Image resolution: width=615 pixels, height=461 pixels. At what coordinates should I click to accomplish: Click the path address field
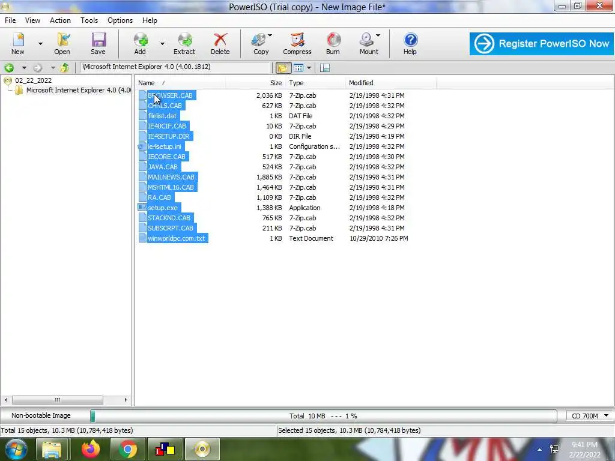175,67
